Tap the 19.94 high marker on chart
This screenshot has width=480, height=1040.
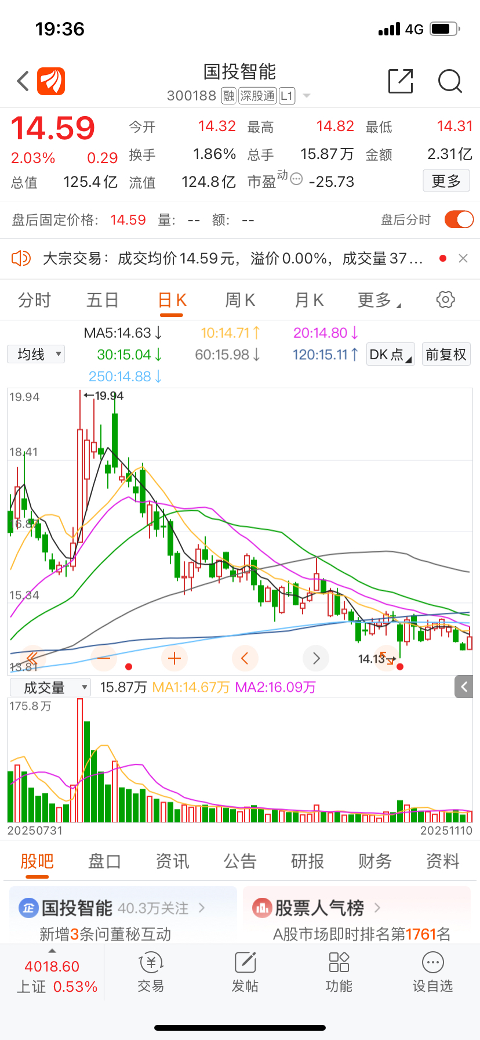104,396
